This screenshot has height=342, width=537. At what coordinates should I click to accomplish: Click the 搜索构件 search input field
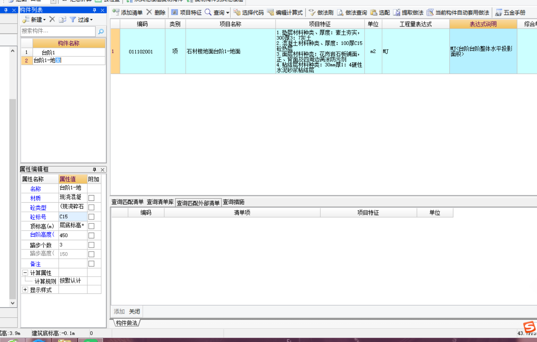click(x=58, y=31)
